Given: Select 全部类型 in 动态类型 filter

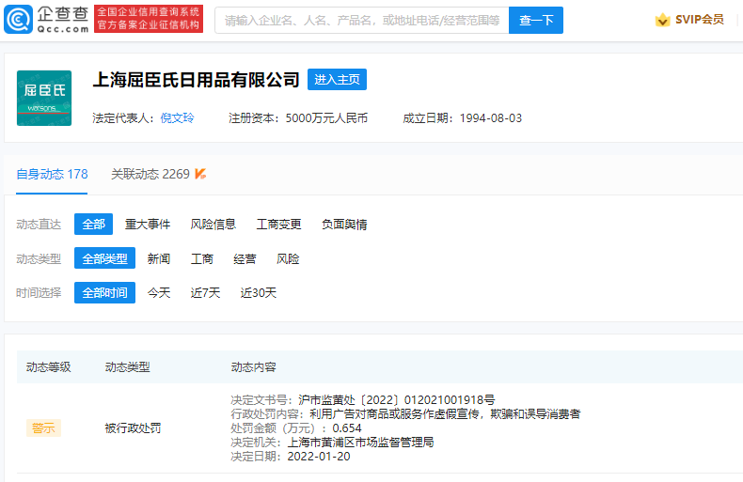Looking at the screenshot, I should click(104, 258).
